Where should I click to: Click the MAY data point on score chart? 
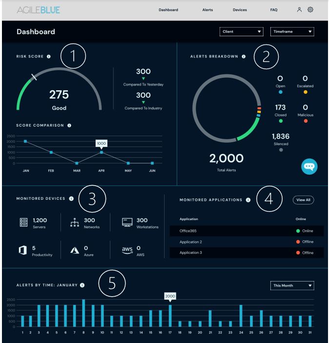point(128,163)
